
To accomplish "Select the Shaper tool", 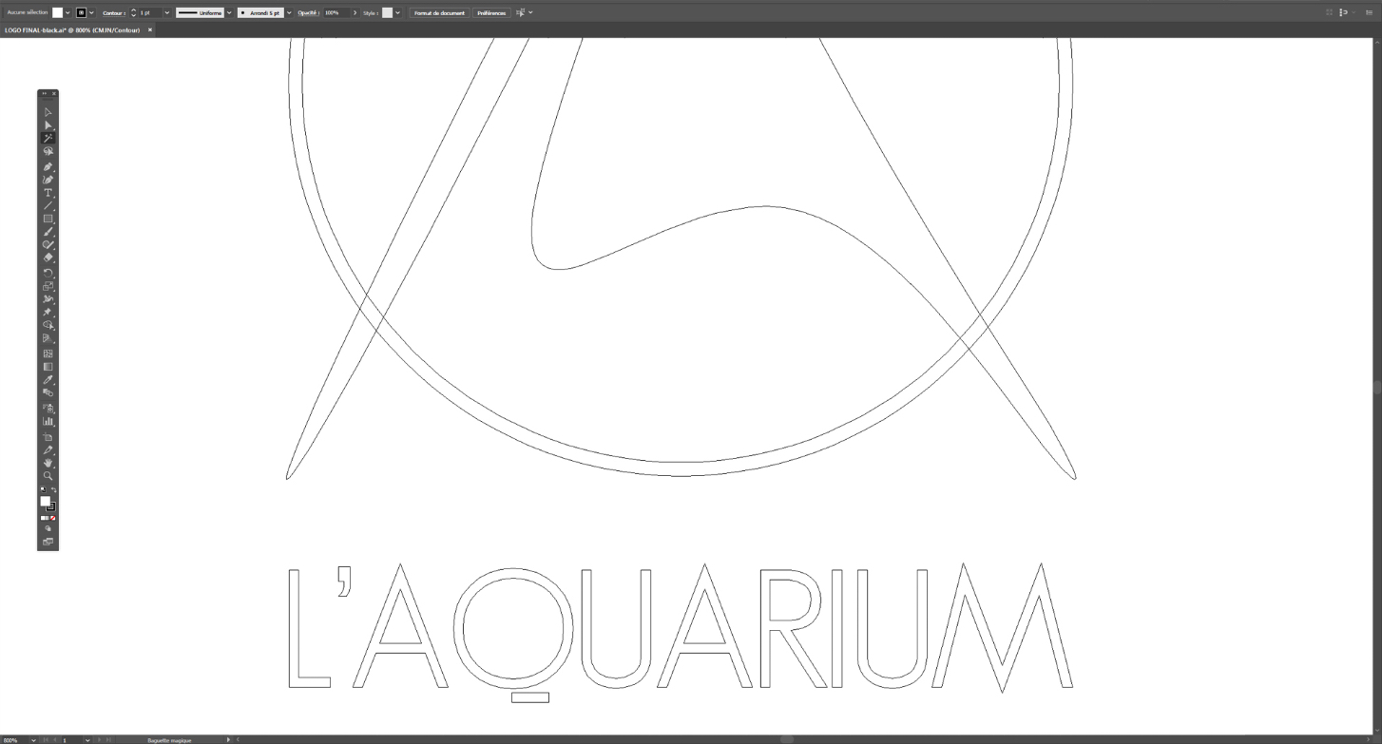I will 48,245.
